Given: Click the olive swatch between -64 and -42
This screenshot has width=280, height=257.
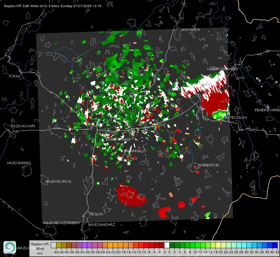Looking at the screenshot, I should [x=59, y=245].
